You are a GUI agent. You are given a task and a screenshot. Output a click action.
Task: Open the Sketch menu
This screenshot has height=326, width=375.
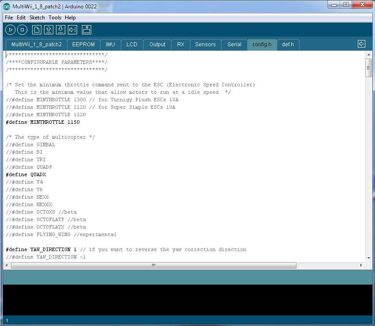[x=37, y=18]
